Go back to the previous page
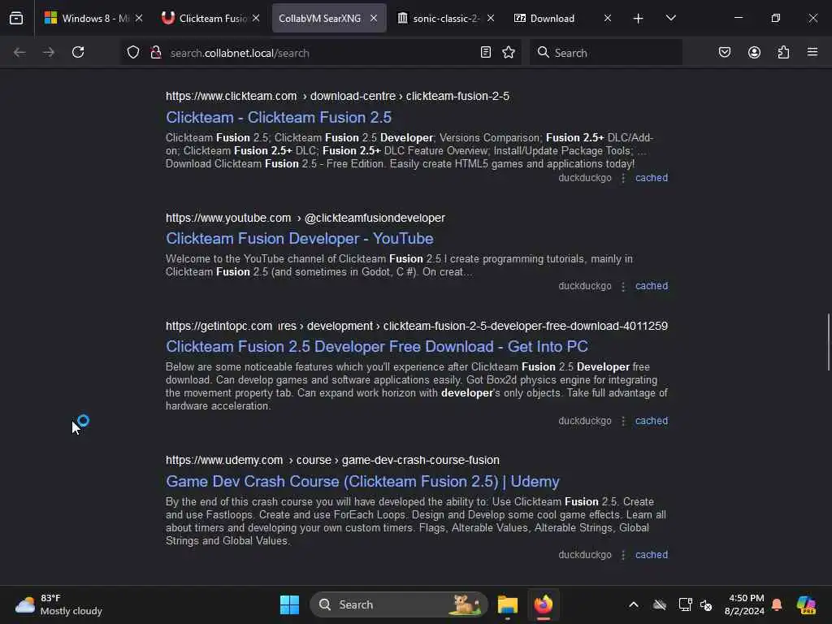Image resolution: width=832 pixels, height=624 pixels. coord(19,52)
